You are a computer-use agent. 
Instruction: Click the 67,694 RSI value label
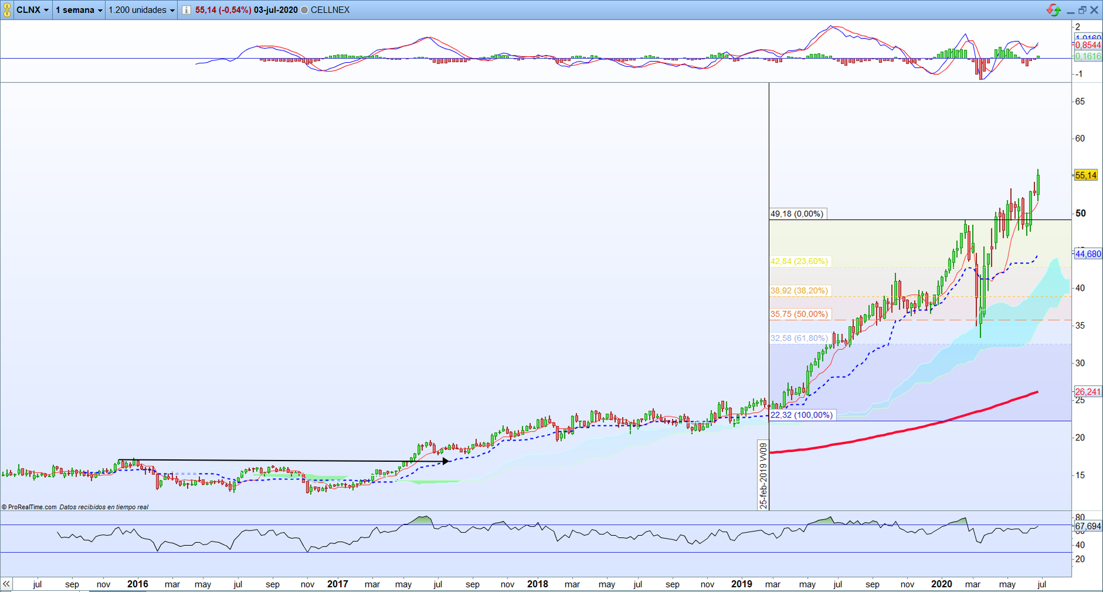tap(1088, 526)
